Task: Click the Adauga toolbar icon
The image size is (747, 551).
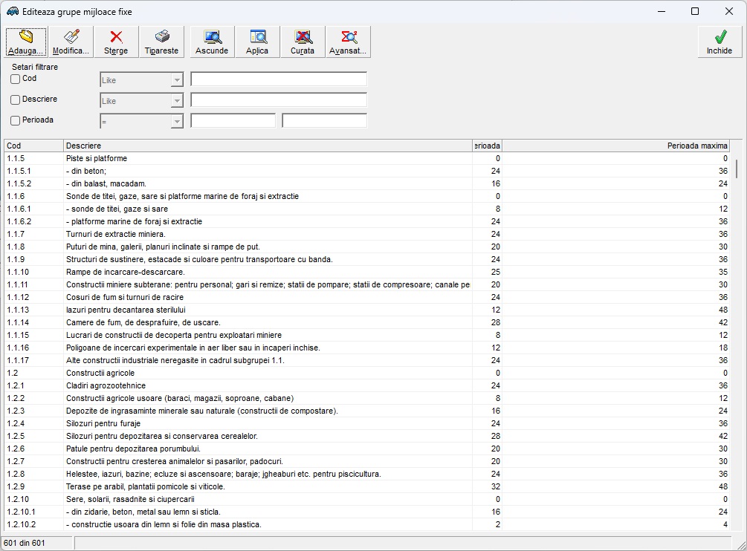Action: pyautogui.click(x=26, y=42)
